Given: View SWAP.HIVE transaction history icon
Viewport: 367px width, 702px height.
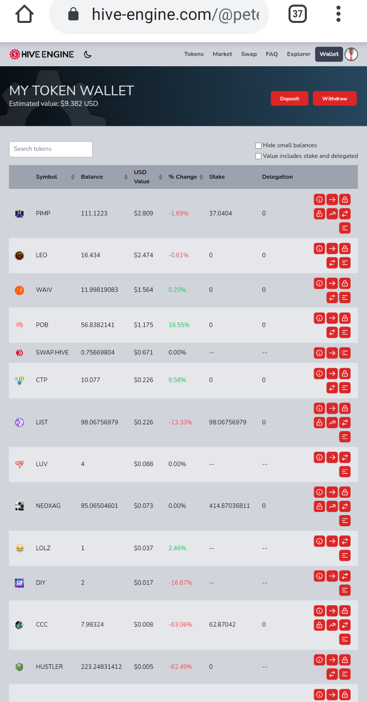Looking at the screenshot, I should (345, 353).
